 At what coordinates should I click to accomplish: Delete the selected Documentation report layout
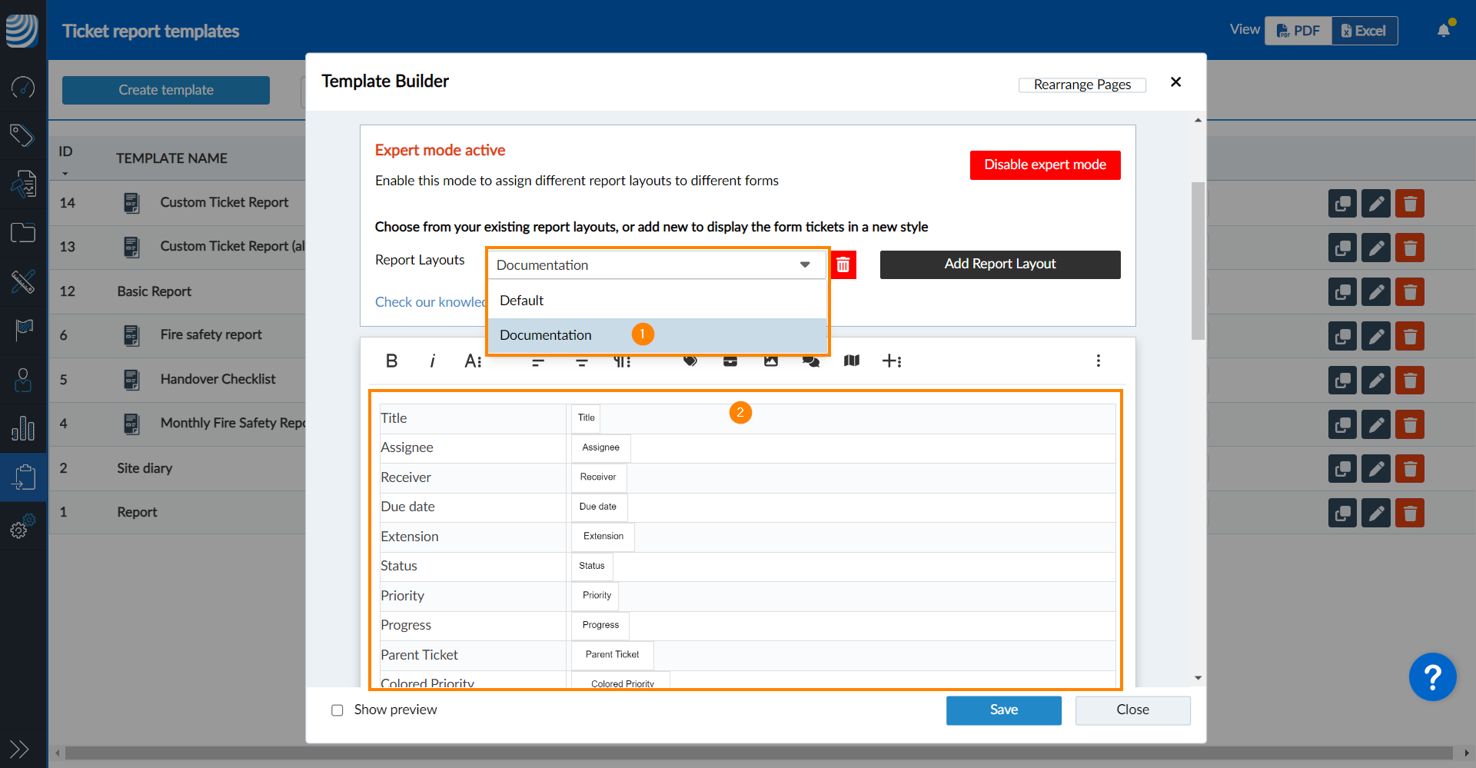coord(843,265)
